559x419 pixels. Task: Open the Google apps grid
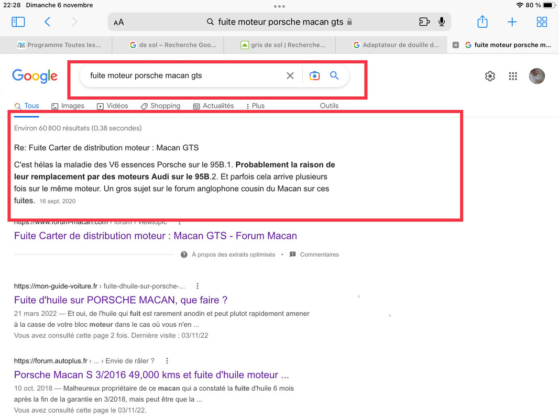click(513, 76)
